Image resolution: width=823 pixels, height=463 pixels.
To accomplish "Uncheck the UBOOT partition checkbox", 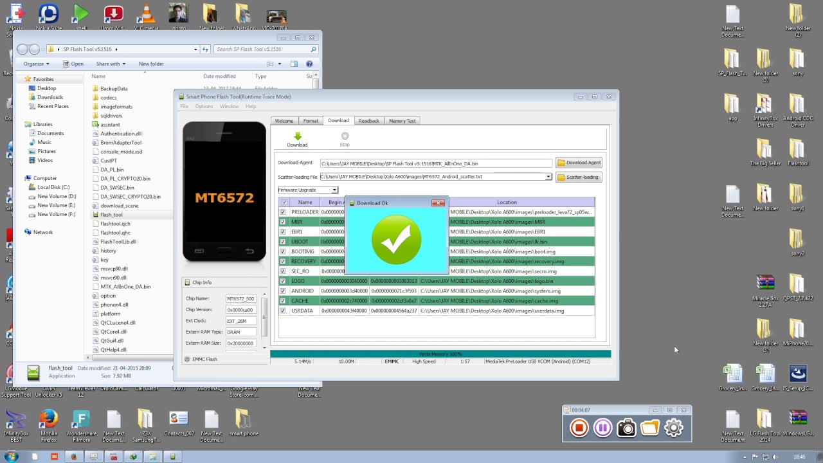I will 283,242.
